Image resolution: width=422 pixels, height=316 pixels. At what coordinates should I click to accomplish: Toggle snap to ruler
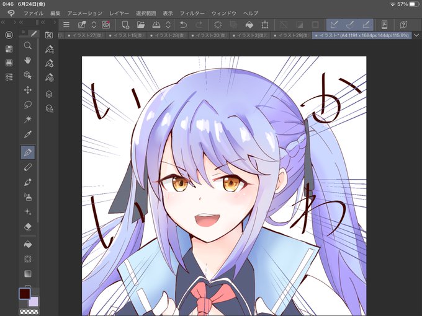334,25
